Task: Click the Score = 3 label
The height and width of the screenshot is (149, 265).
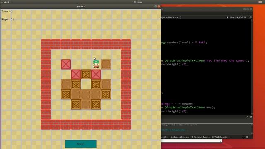Action: [x=7, y=12]
